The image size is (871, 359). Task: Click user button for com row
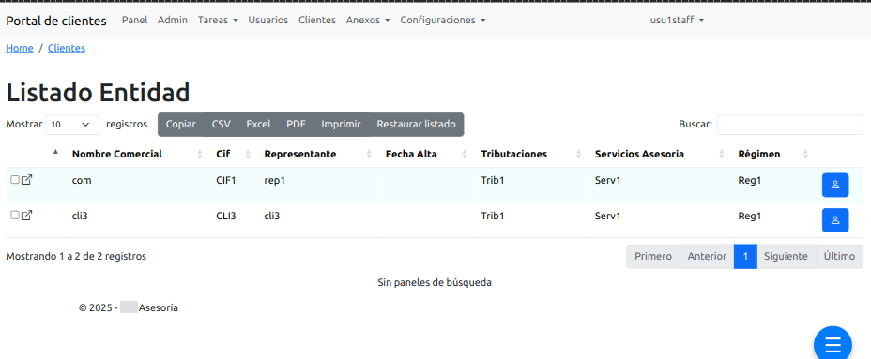click(835, 185)
